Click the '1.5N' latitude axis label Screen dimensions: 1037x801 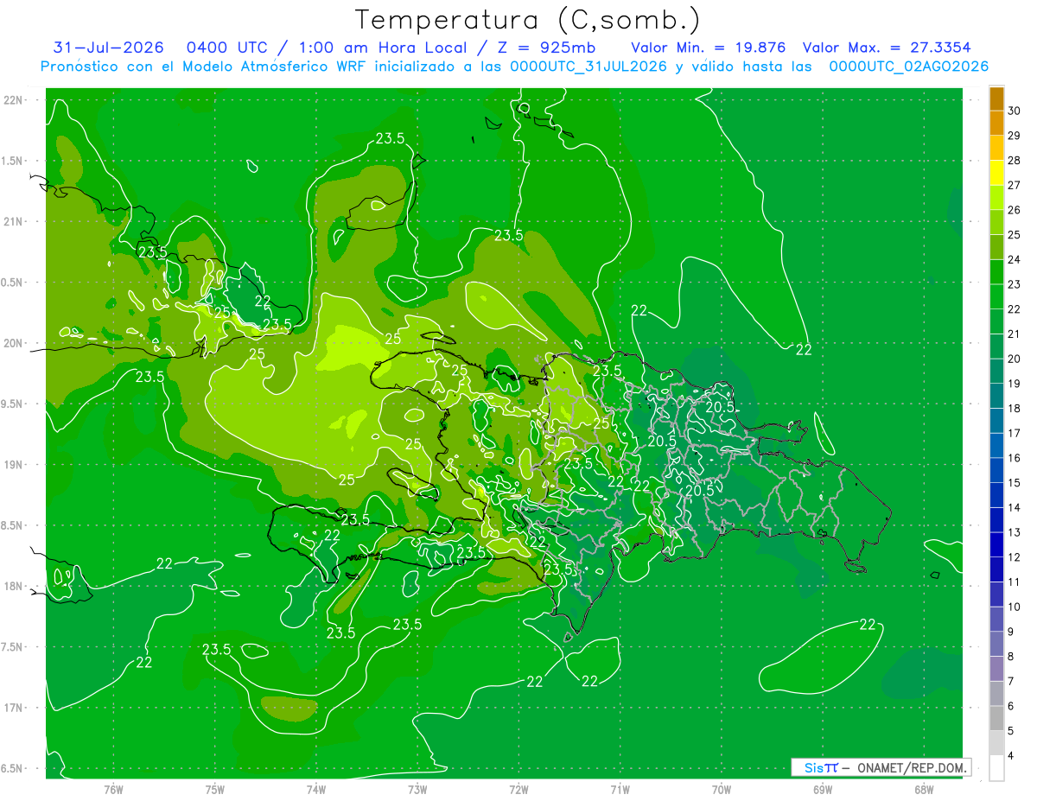point(12,161)
